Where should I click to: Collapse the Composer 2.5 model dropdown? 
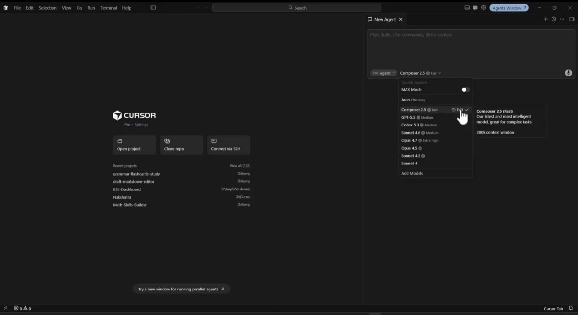pyautogui.click(x=420, y=73)
